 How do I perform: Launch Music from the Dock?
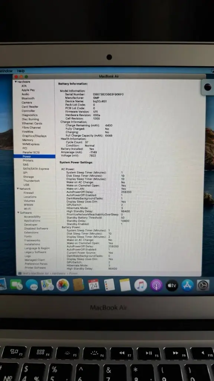pyautogui.click(x=141, y=285)
